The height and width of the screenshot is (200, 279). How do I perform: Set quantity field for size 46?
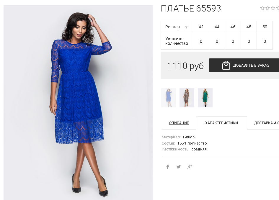point(233,41)
